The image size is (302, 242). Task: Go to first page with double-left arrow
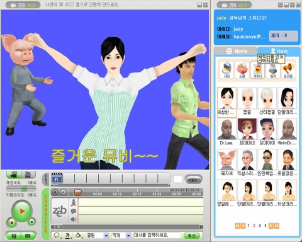tap(237, 226)
